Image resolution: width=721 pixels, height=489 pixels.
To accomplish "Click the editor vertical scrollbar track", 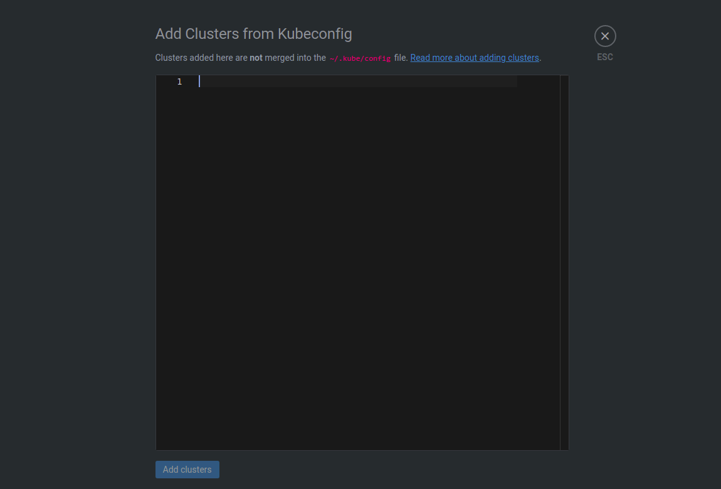I will pyautogui.click(x=564, y=263).
